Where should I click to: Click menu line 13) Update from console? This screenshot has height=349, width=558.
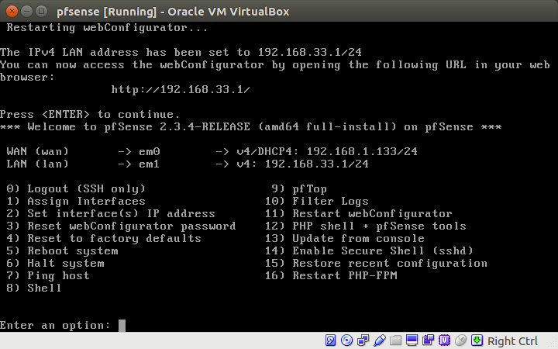(x=344, y=239)
